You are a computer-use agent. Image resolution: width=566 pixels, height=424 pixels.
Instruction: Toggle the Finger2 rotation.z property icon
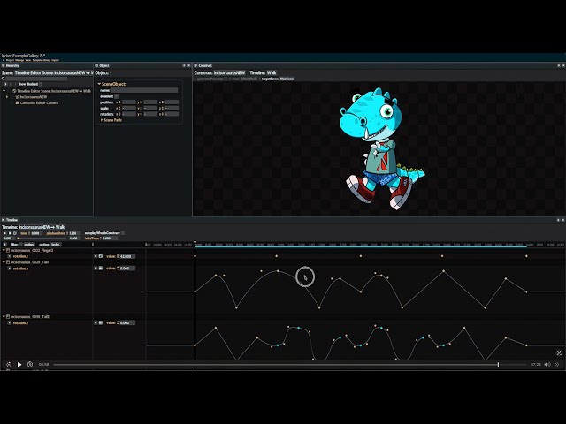pyautogui.click(x=10, y=256)
